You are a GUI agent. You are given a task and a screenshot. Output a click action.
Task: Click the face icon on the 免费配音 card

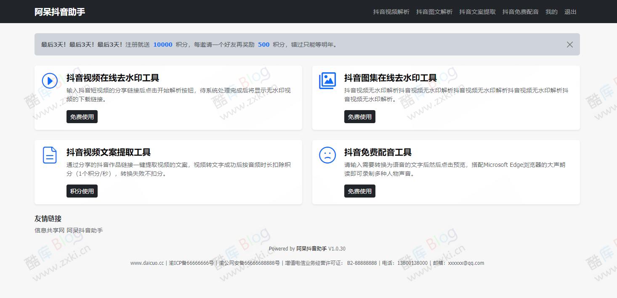(327, 155)
